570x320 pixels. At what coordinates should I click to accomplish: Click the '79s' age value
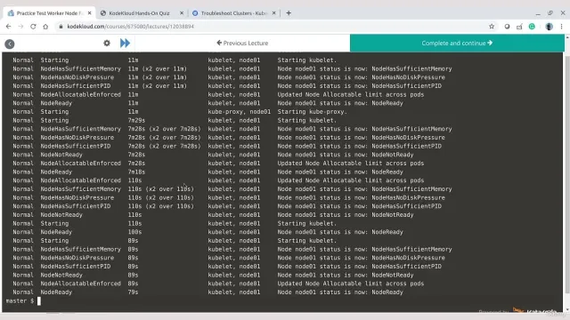click(x=133, y=292)
